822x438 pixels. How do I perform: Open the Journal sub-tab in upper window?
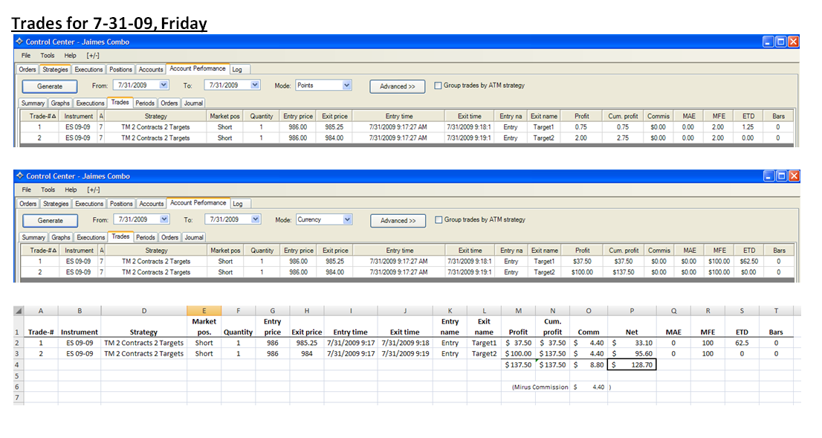click(193, 103)
